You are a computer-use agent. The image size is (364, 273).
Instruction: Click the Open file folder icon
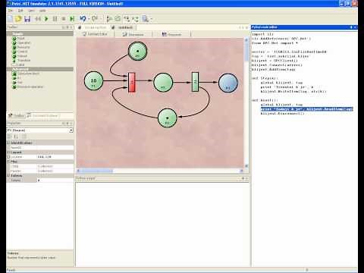pyautogui.click(x=18, y=19)
